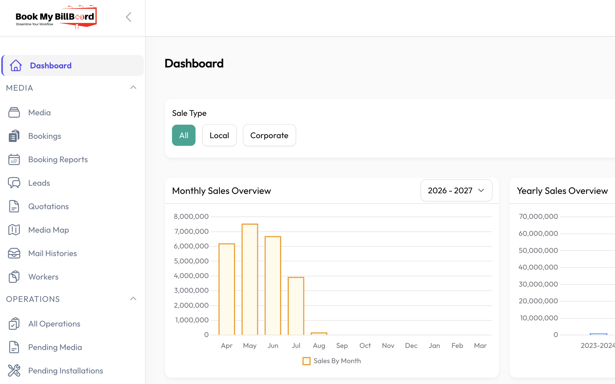Image resolution: width=615 pixels, height=384 pixels.
Task: Click the Sales By Month legend text
Action: (x=337, y=361)
